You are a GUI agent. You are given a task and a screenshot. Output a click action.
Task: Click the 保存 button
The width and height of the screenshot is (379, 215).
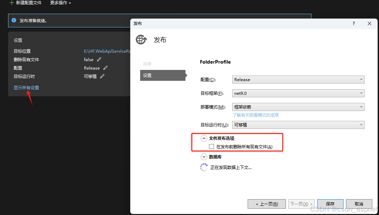[x=330, y=204]
